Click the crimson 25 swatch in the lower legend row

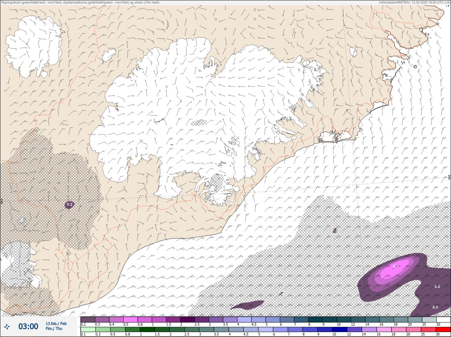(428, 330)
